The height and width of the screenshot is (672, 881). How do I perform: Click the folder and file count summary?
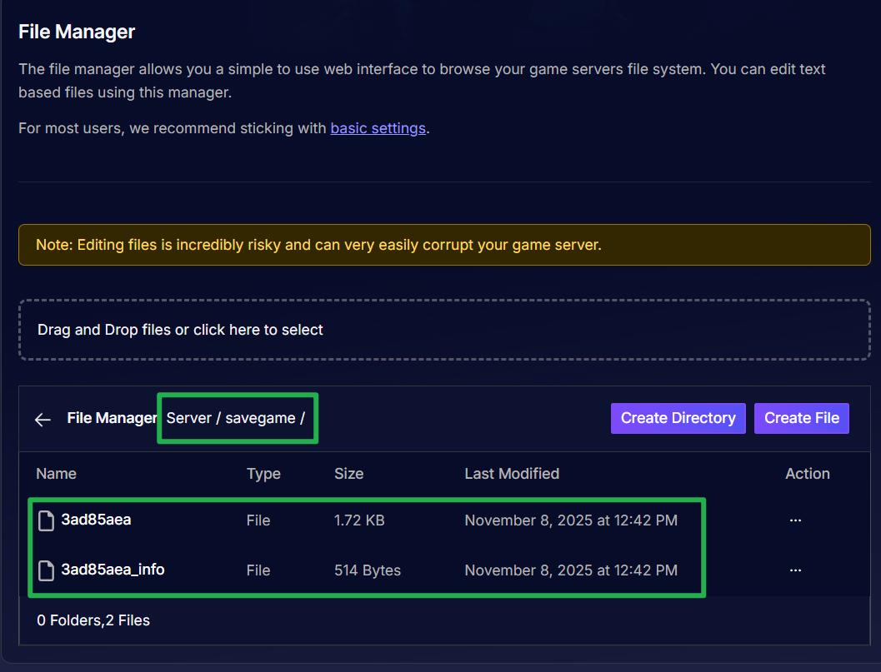(93, 620)
